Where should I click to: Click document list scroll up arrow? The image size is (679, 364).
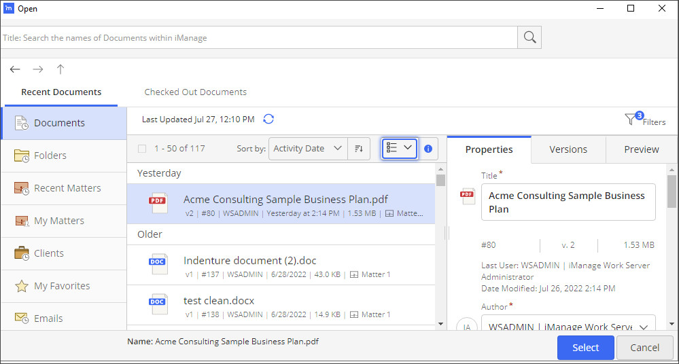441,169
